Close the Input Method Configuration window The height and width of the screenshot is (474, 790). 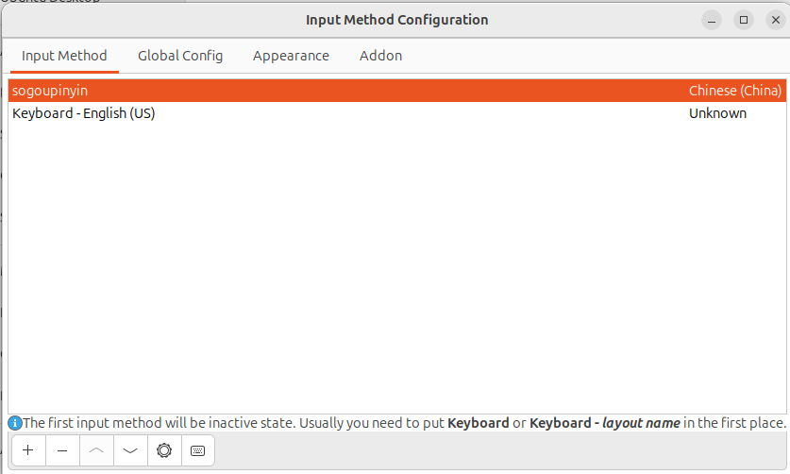coord(776,20)
